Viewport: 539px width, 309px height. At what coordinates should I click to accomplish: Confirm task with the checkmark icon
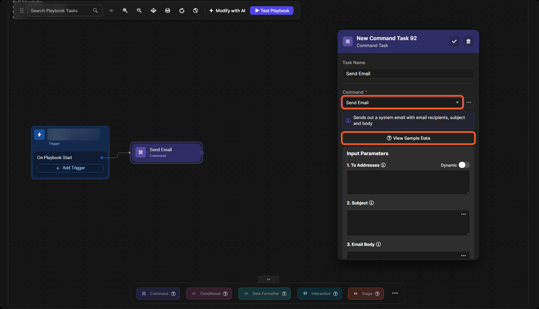click(x=454, y=41)
